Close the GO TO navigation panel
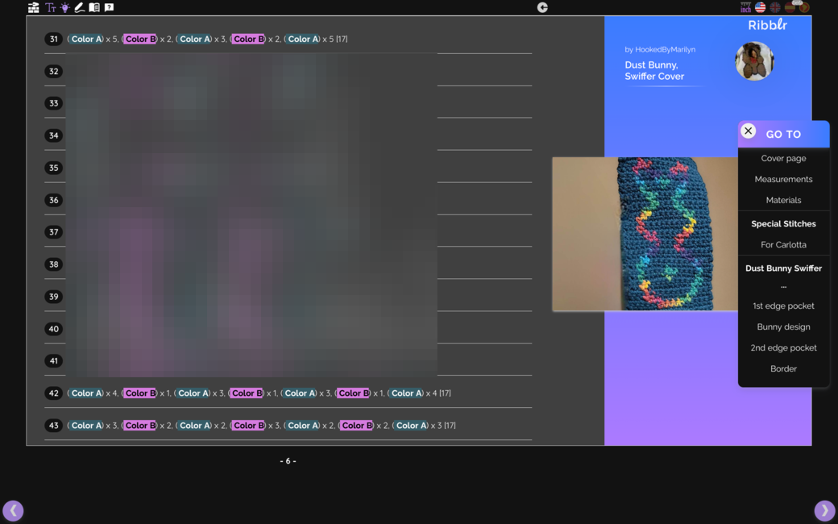838x524 pixels. (748, 131)
